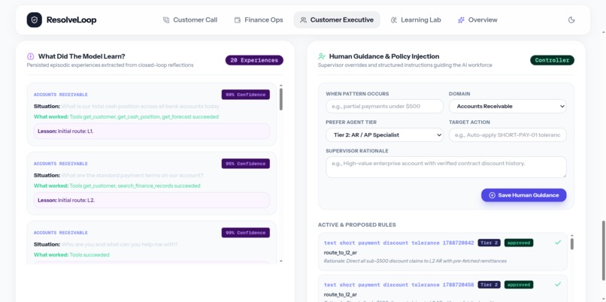The image size is (606, 302).
Task: Click the Rationale text about sub-$500 discount claims
Action: pyautogui.click(x=415, y=261)
